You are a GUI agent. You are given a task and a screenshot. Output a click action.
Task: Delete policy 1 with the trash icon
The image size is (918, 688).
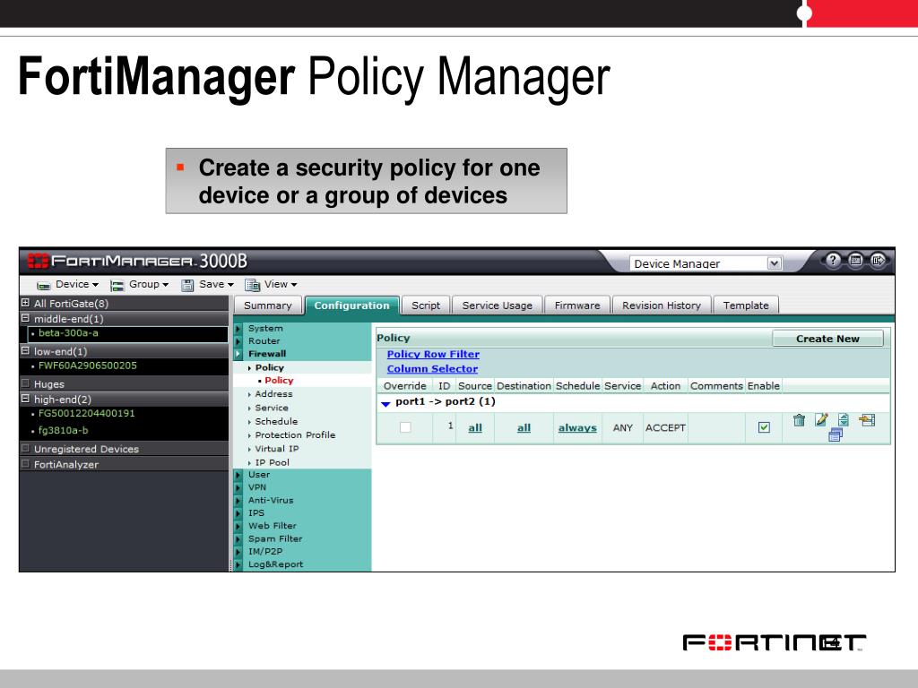click(799, 420)
